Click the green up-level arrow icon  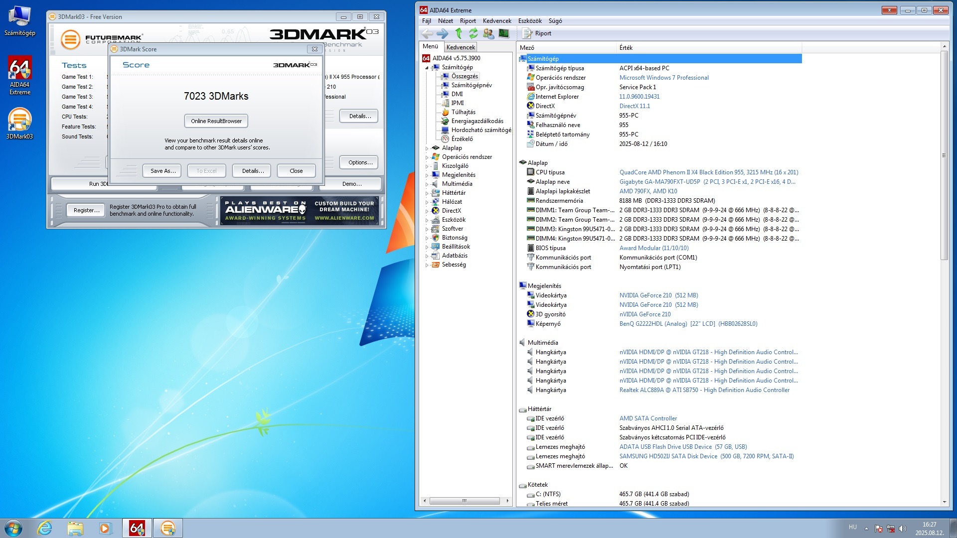(x=459, y=33)
